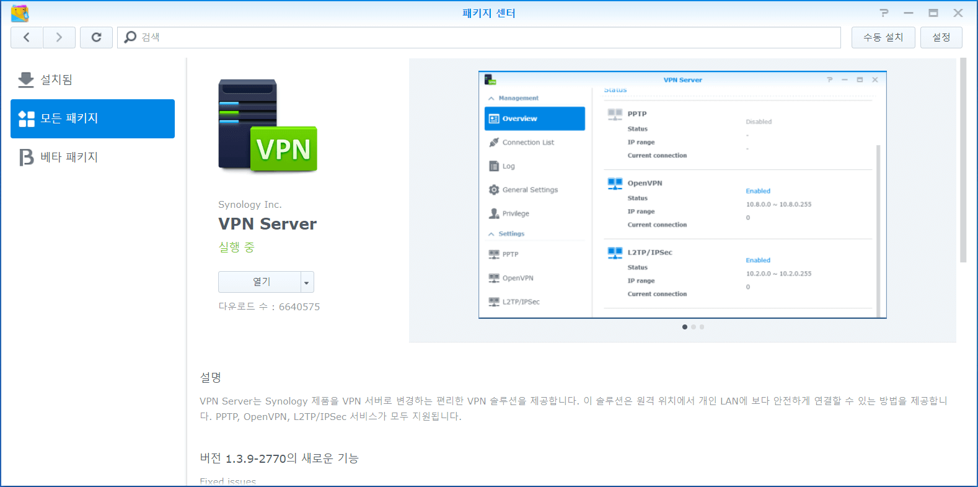Click the VPN Server screenshot preview
Screen dimensions: 978x487
click(682, 195)
